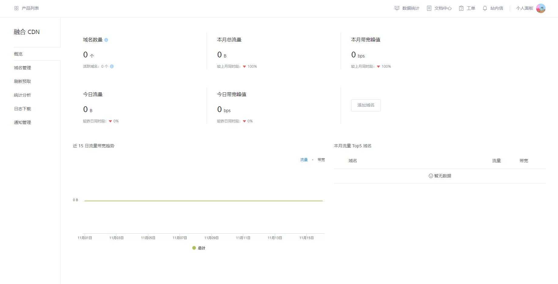The height and width of the screenshot is (284, 558).
Task: Go to 域名管理 in sidebar
Action: coord(22,68)
